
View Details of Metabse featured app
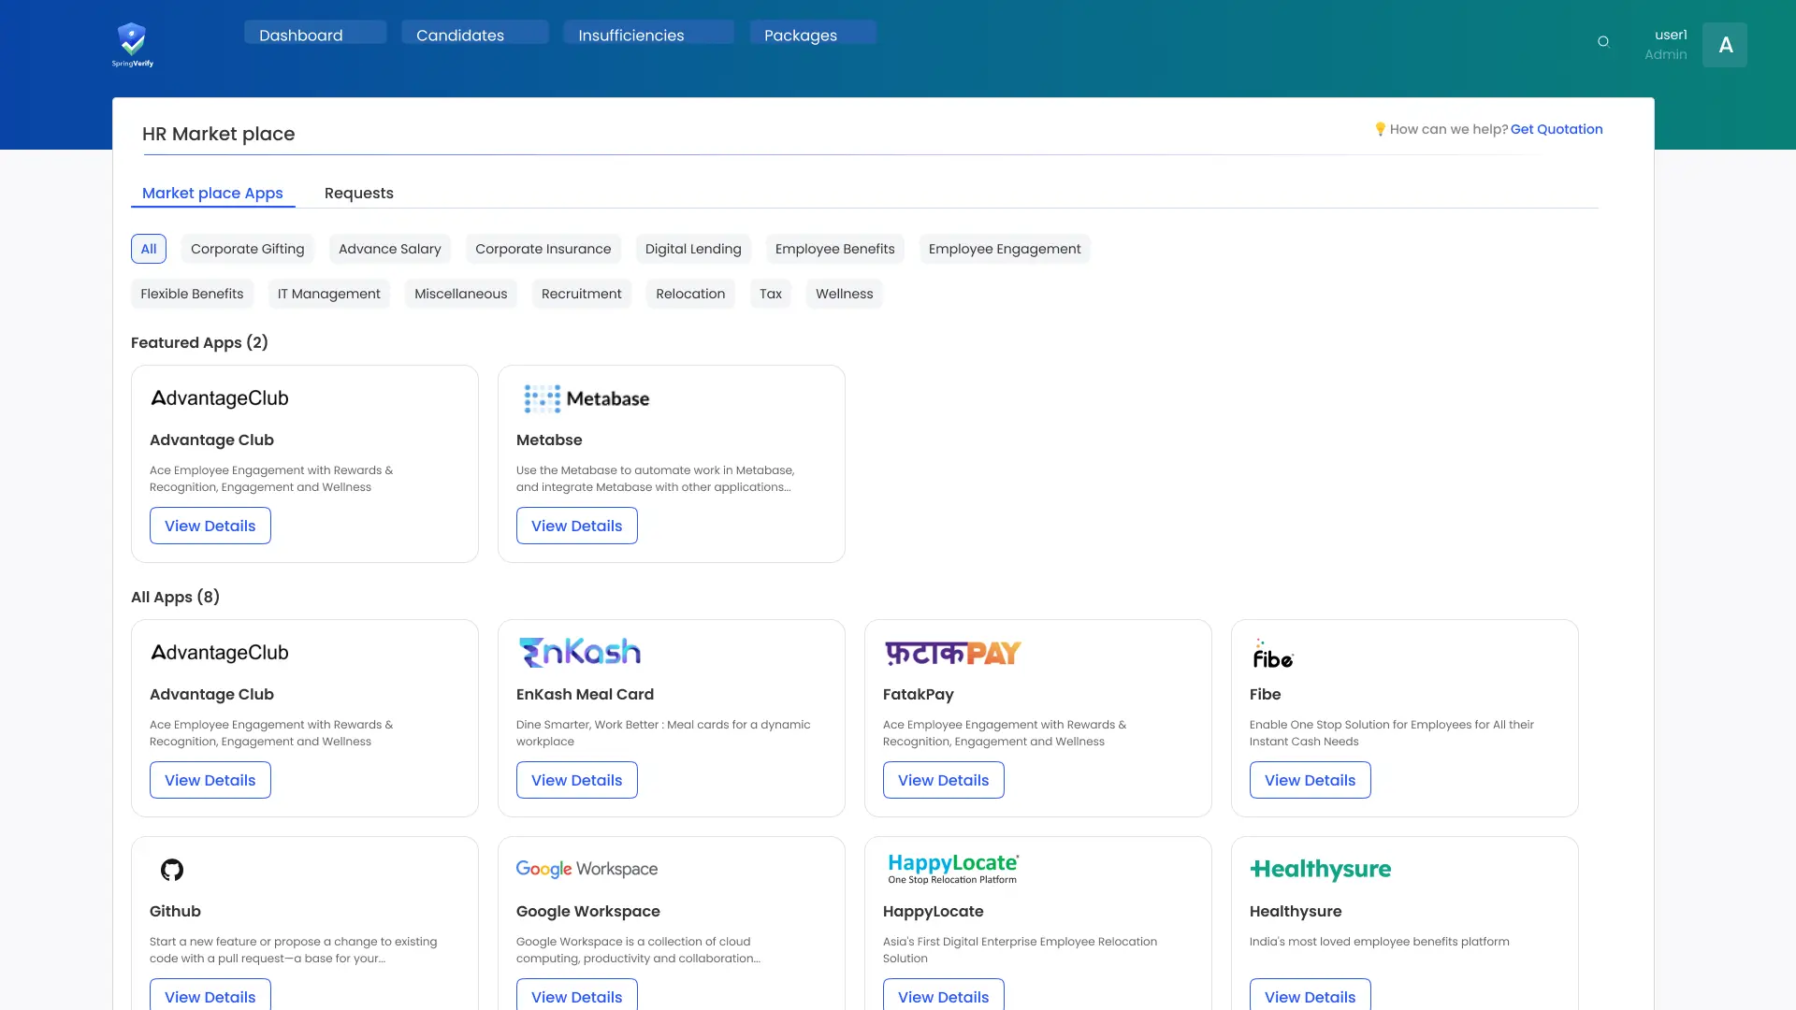click(577, 526)
